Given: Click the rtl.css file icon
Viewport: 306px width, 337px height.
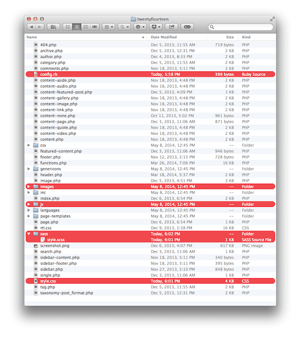Looking at the screenshot, I should pyautogui.click(x=36, y=228).
